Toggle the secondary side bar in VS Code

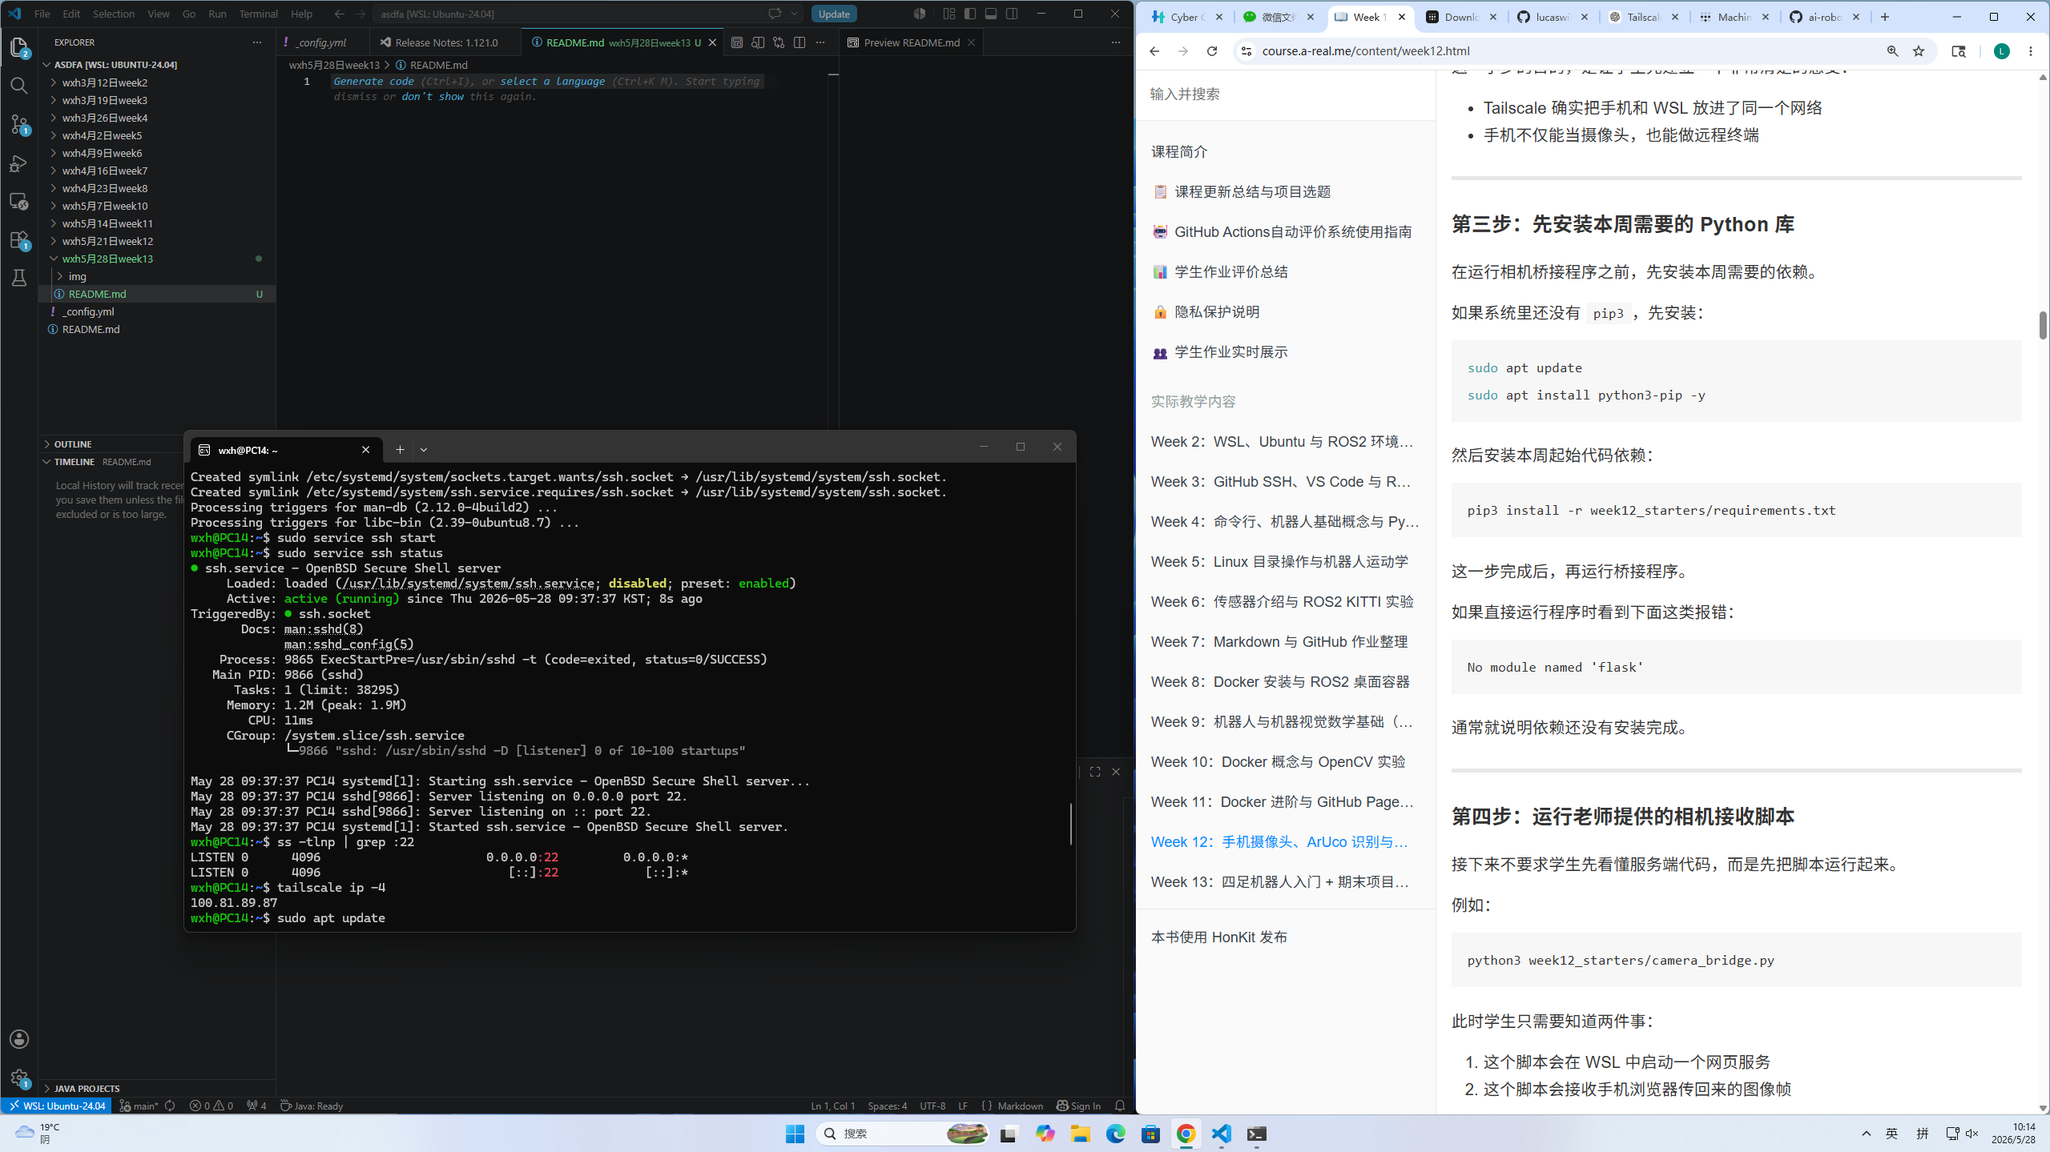(1012, 14)
